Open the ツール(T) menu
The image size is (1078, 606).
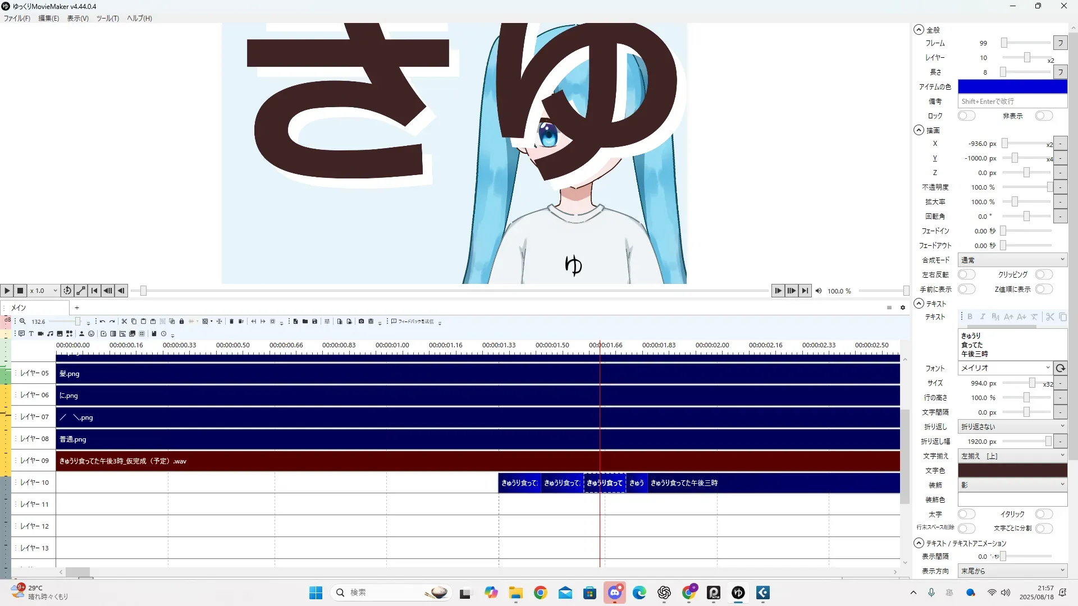point(107,18)
